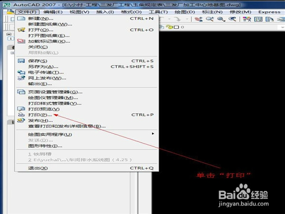
Task: Open the 编辑(E) menu
Action: coord(53,12)
